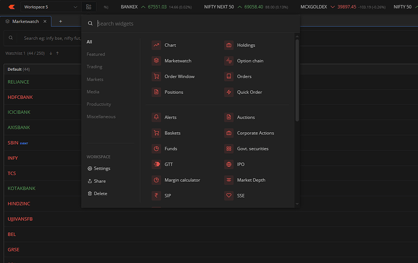Click the widget list scrollbar
Image resolution: width=418 pixels, height=263 pixels.
point(297,80)
